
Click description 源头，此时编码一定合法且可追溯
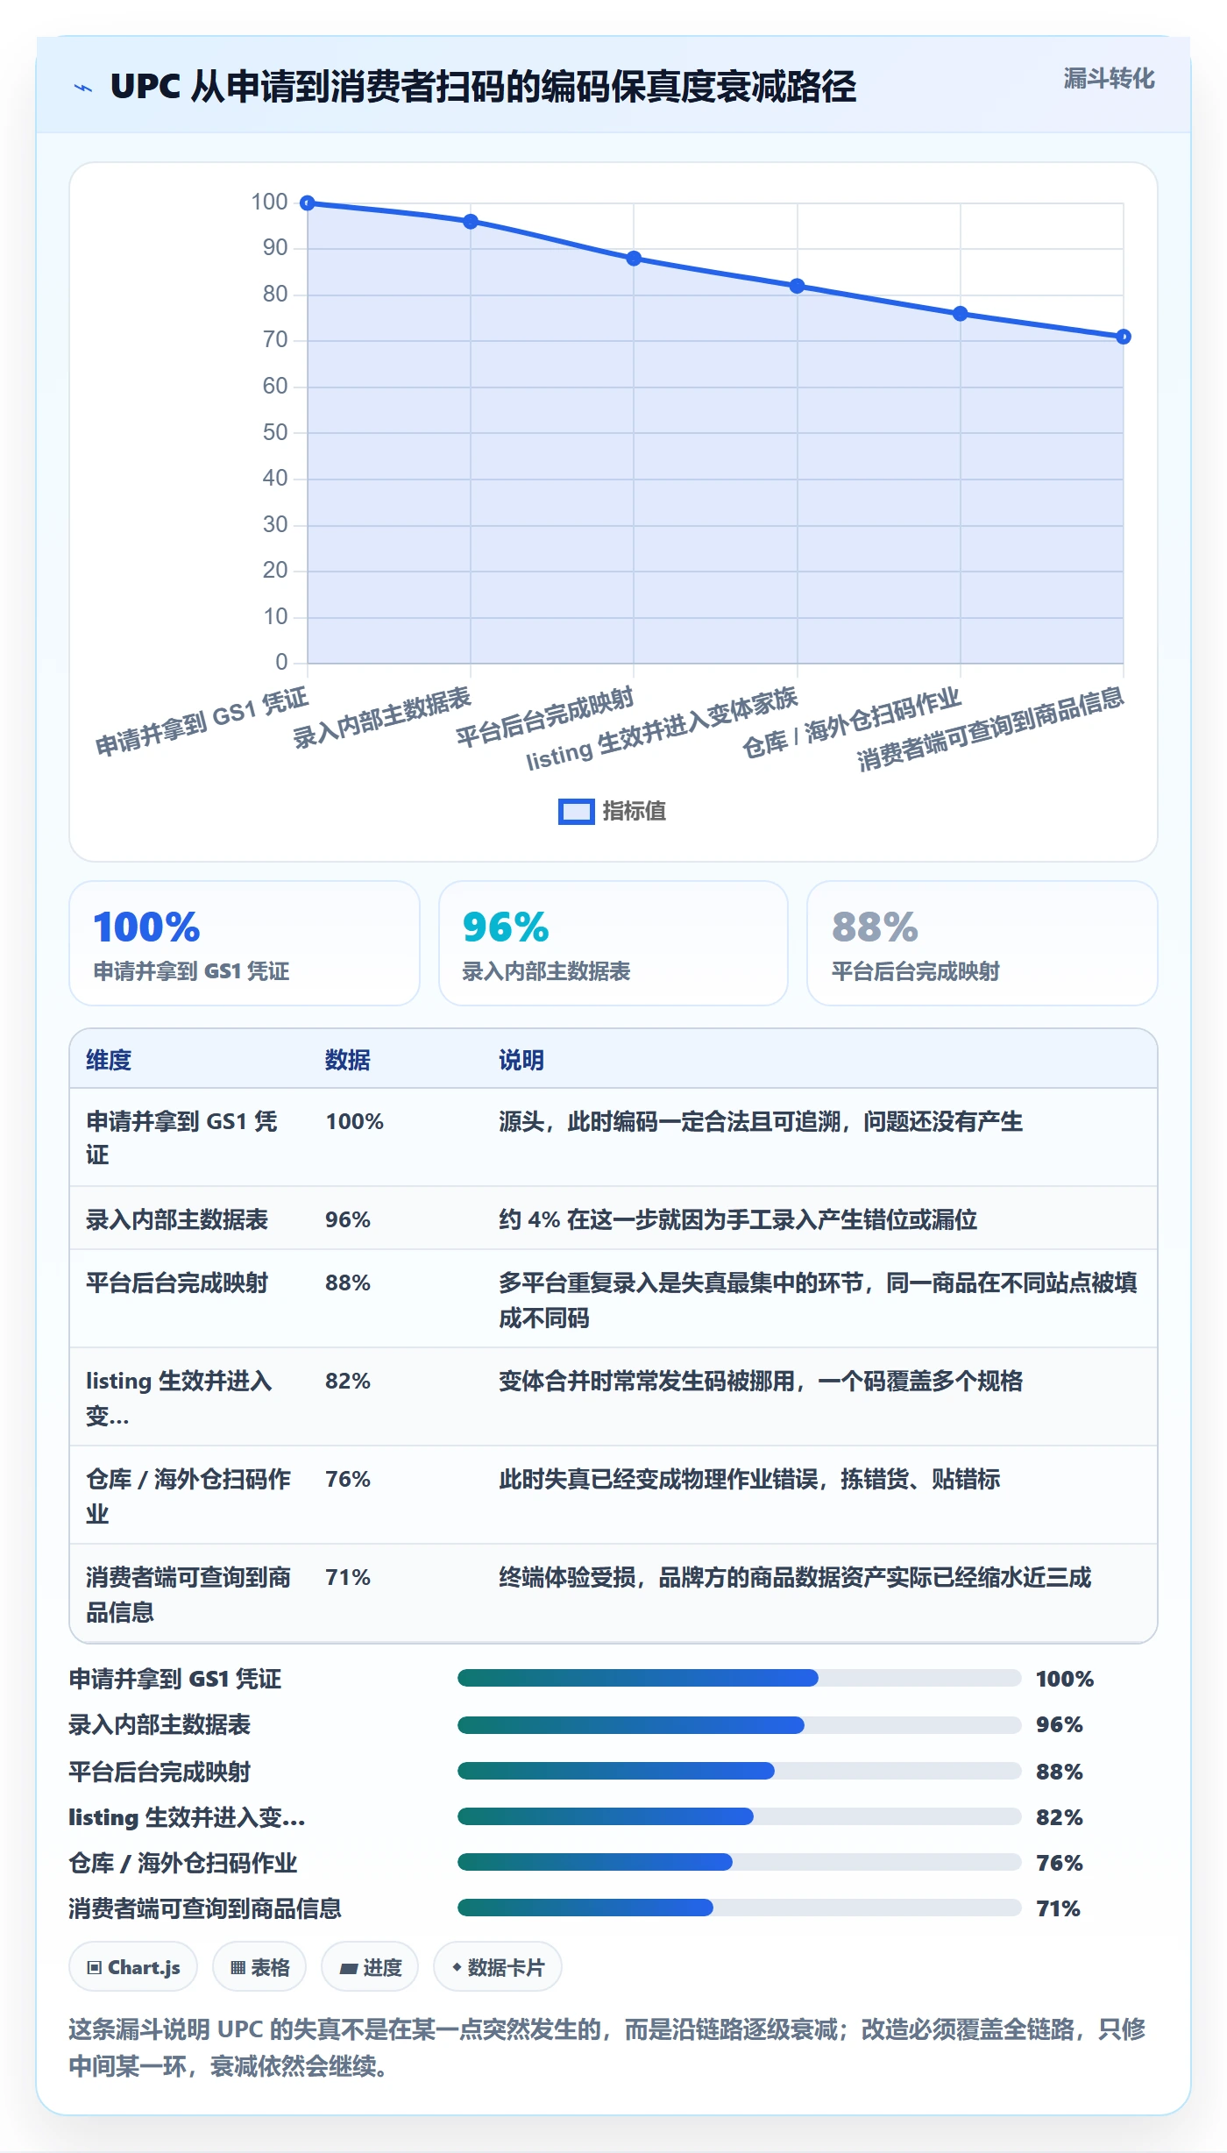tap(761, 1122)
